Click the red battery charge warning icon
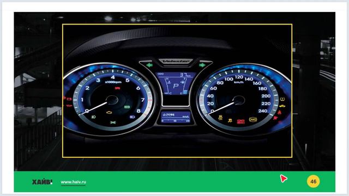Image resolution: width=349 pixels, height=196 pixels. click(69, 99)
